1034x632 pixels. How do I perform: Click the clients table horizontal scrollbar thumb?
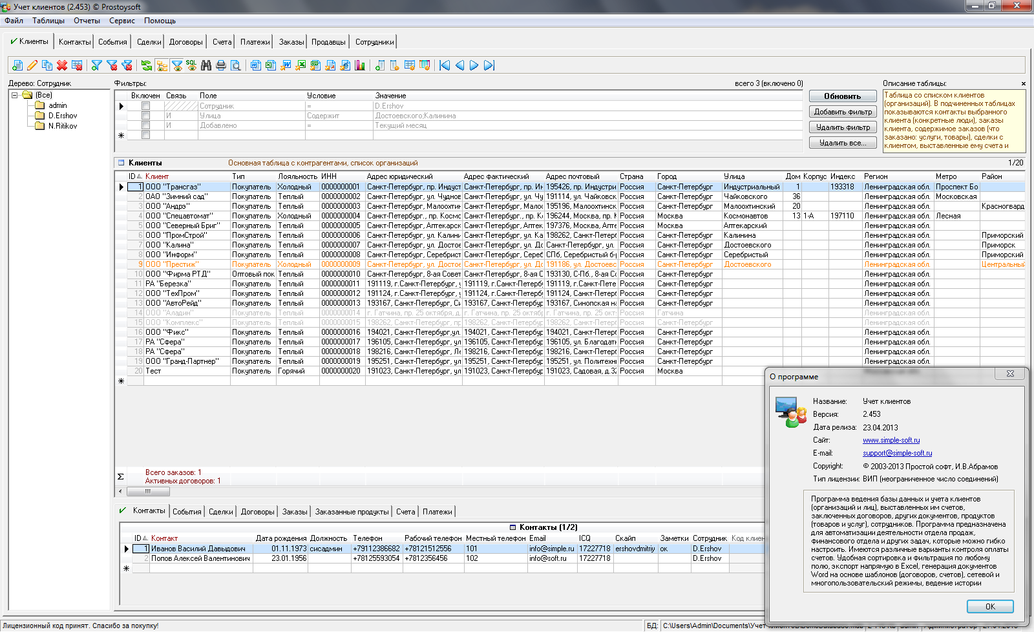pos(147,491)
